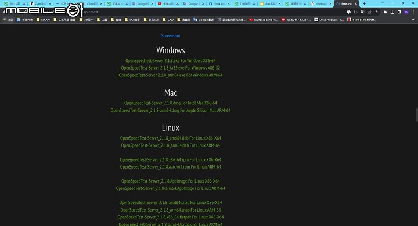Download the amd64.snap for Linux X86-X64
The height and width of the screenshot is (226, 418).
[171, 203]
